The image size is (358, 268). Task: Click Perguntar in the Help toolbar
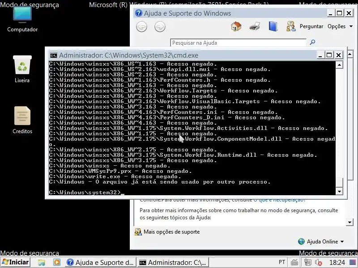[311, 26]
